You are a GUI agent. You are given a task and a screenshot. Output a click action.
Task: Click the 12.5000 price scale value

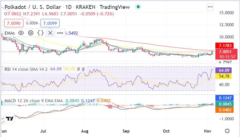[226, 25]
